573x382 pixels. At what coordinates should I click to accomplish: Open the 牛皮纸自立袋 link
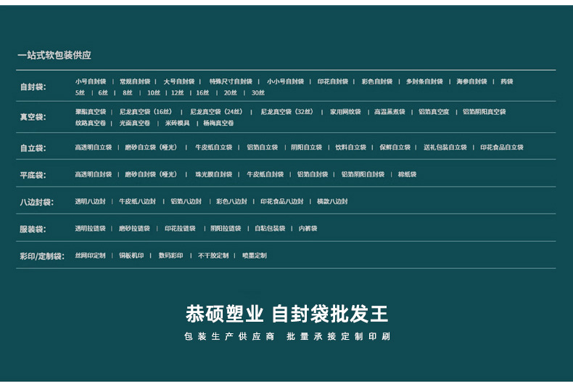pyautogui.click(x=214, y=147)
